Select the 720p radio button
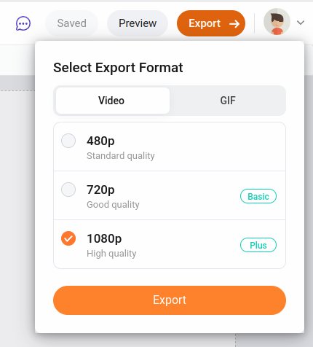Image resolution: width=313 pixels, height=347 pixels. [x=68, y=190]
